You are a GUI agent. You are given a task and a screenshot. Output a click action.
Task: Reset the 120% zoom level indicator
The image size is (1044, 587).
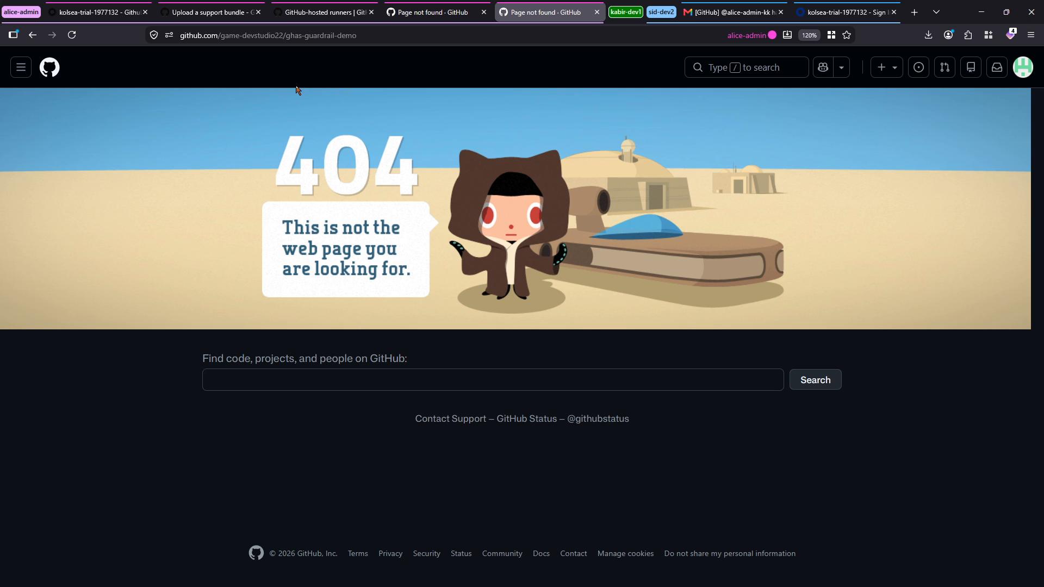(809, 35)
